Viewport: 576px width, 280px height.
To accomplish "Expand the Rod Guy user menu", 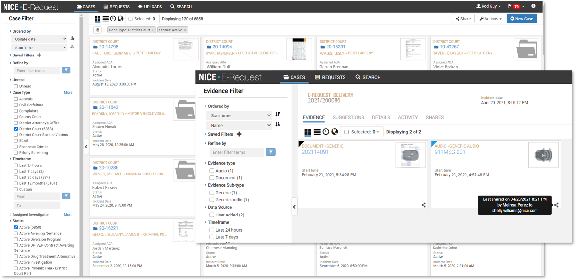I will point(488,6).
